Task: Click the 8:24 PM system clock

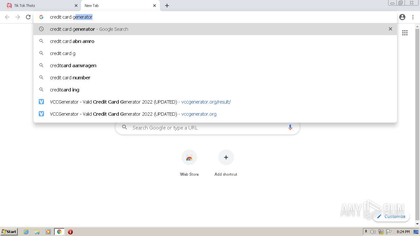Action: 403,232
